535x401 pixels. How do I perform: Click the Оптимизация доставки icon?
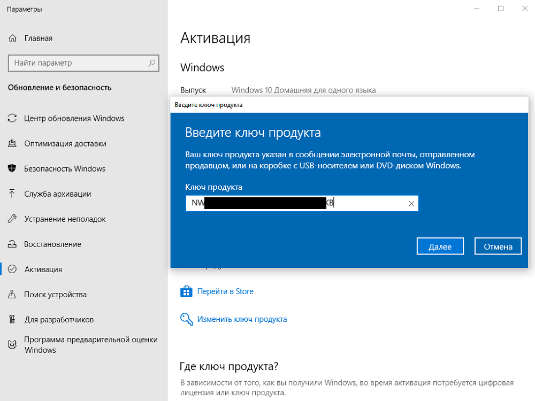(x=12, y=143)
